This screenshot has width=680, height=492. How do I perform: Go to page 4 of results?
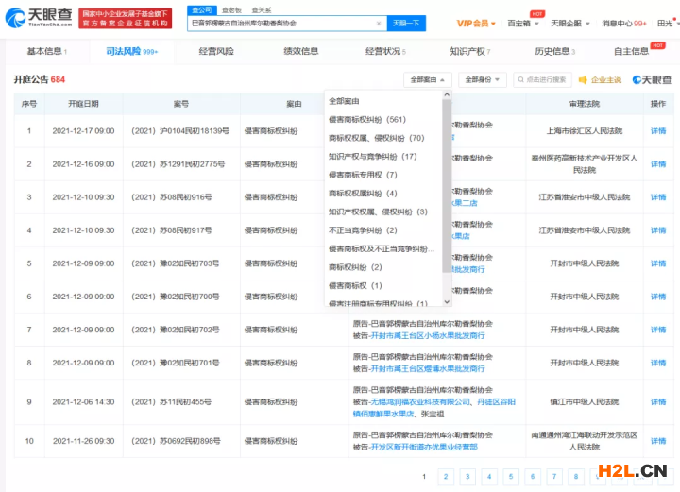[489, 477]
